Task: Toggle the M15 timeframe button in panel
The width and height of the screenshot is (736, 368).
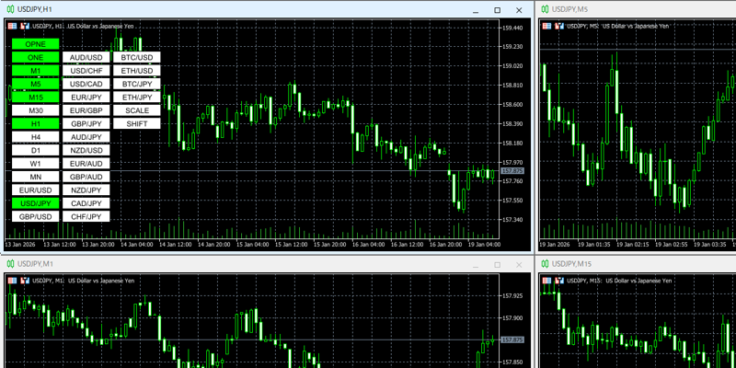Action: point(36,97)
